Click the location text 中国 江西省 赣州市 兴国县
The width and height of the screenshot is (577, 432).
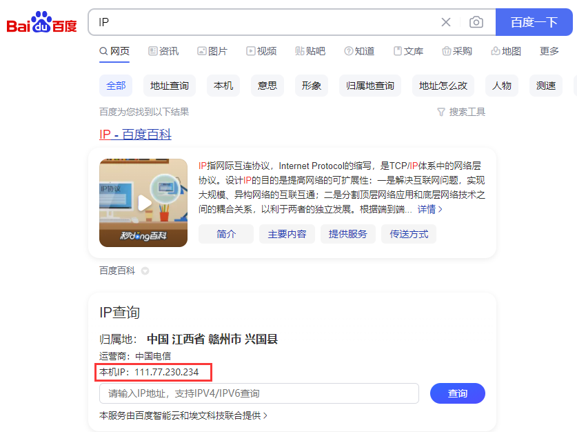pos(212,340)
